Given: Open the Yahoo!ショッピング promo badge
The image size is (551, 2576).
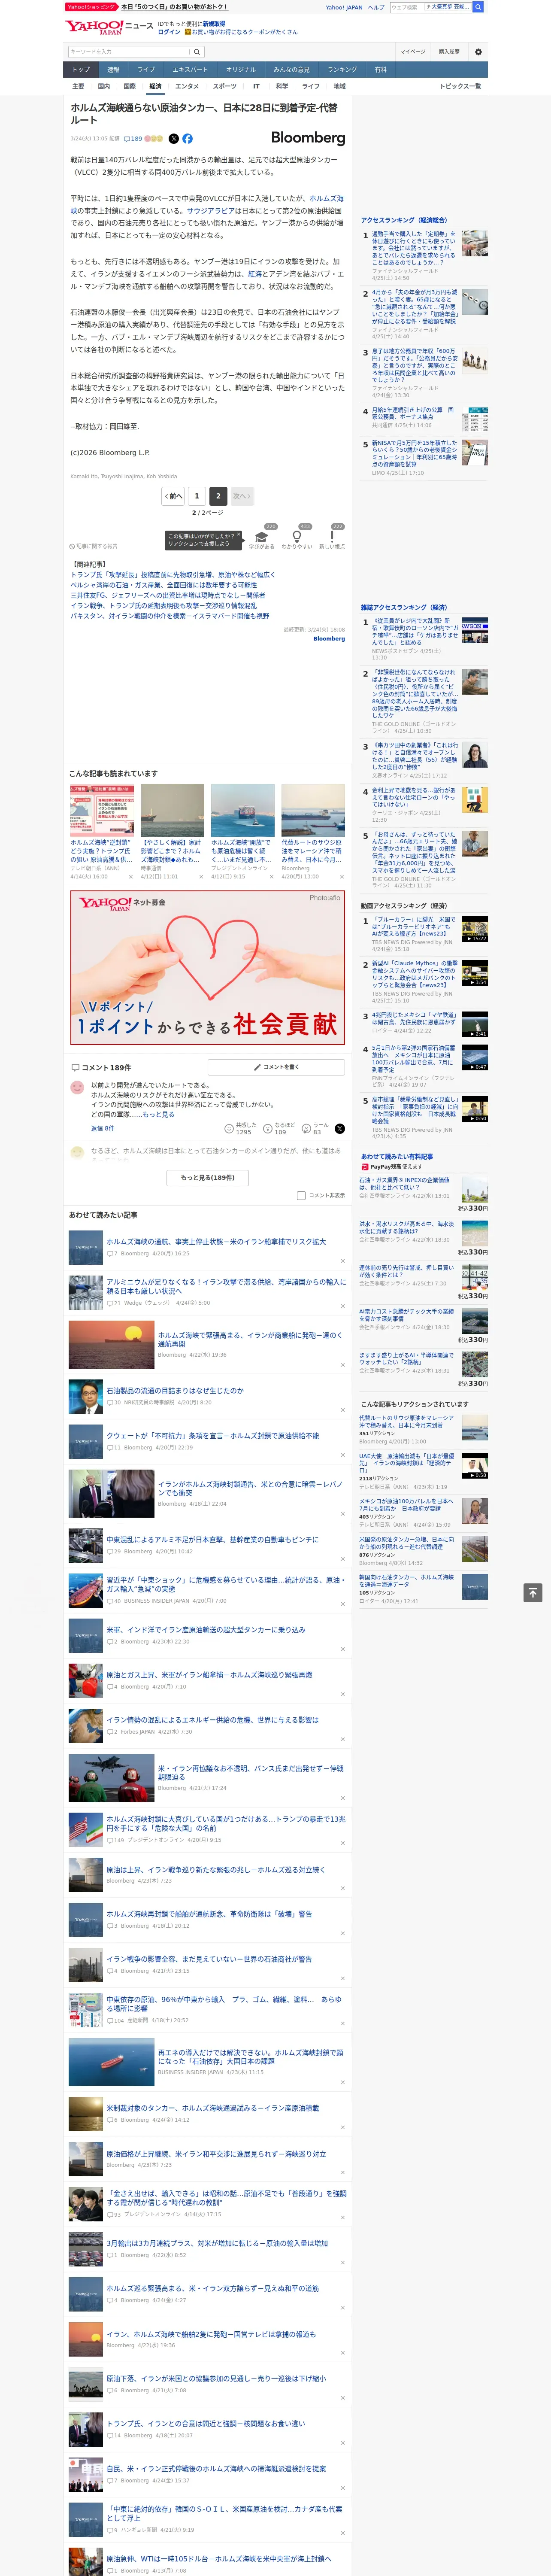Looking at the screenshot, I should [x=90, y=7].
